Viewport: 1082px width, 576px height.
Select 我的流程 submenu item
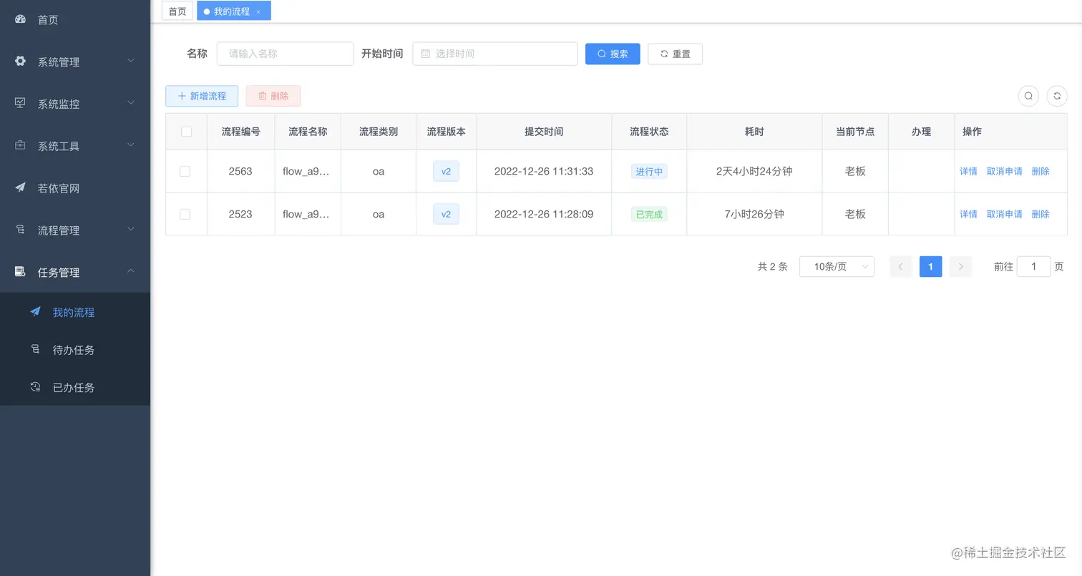pyautogui.click(x=75, y=312)
